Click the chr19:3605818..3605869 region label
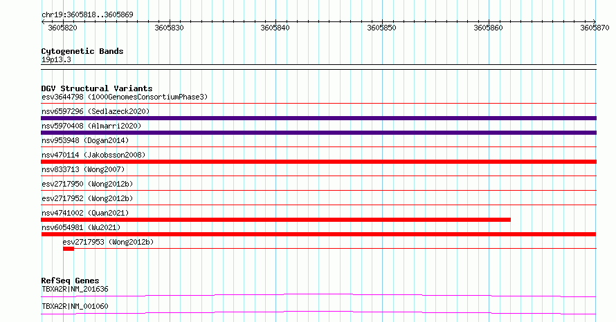The image size is (616, 322). pos(87,15)
